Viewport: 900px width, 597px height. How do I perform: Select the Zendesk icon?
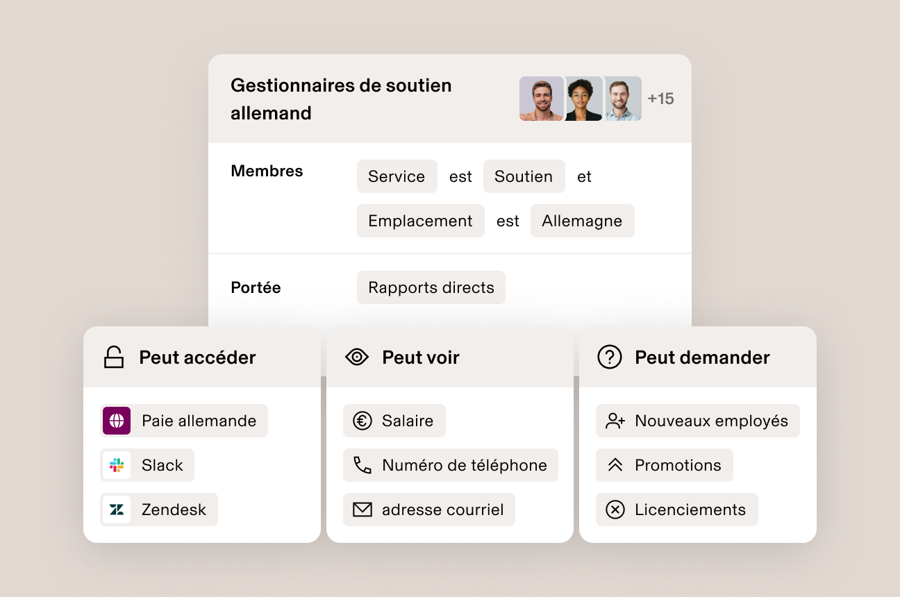117,510
